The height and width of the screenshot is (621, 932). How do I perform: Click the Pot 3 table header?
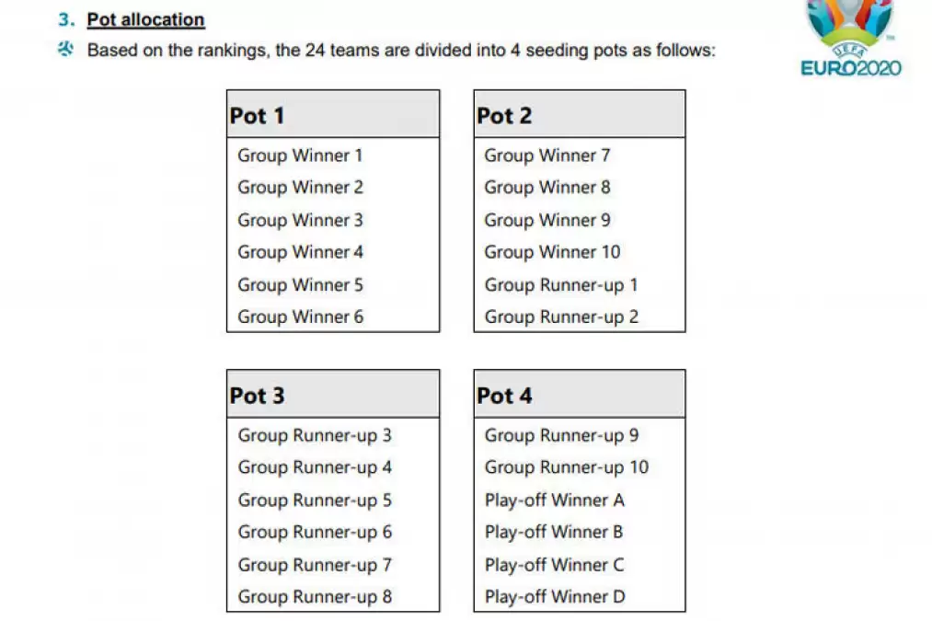coord(332,396)
